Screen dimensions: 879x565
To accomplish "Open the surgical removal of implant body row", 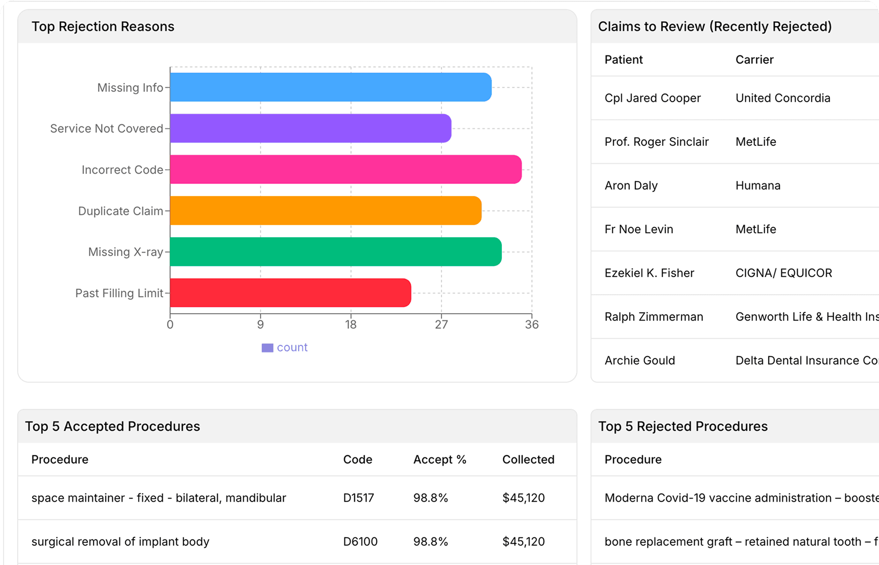I will (x=120, y=542).
